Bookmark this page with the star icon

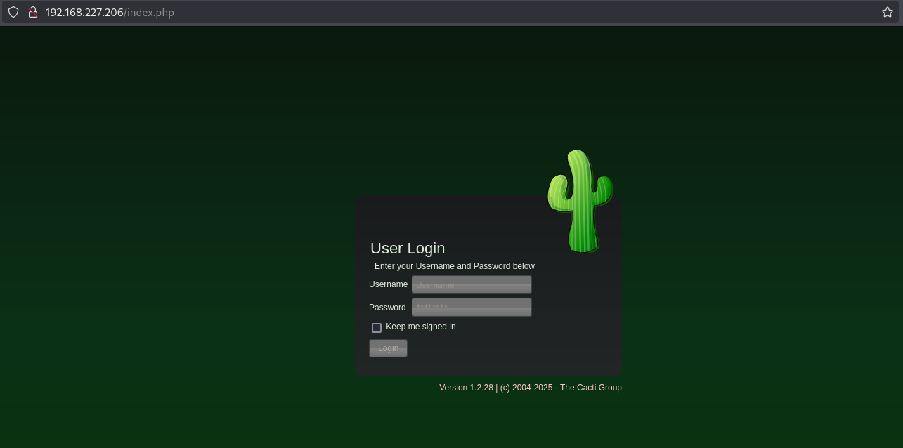coord(887,12)
